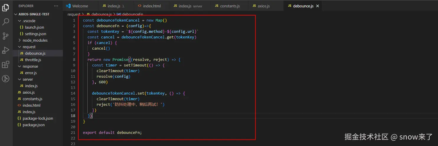Open the Search view in activity bar
The width and height of the screenshot is (438, 146).
[6, 22]
